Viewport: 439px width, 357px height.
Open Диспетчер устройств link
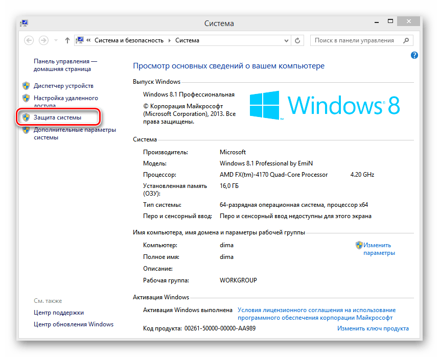[63, 86]
